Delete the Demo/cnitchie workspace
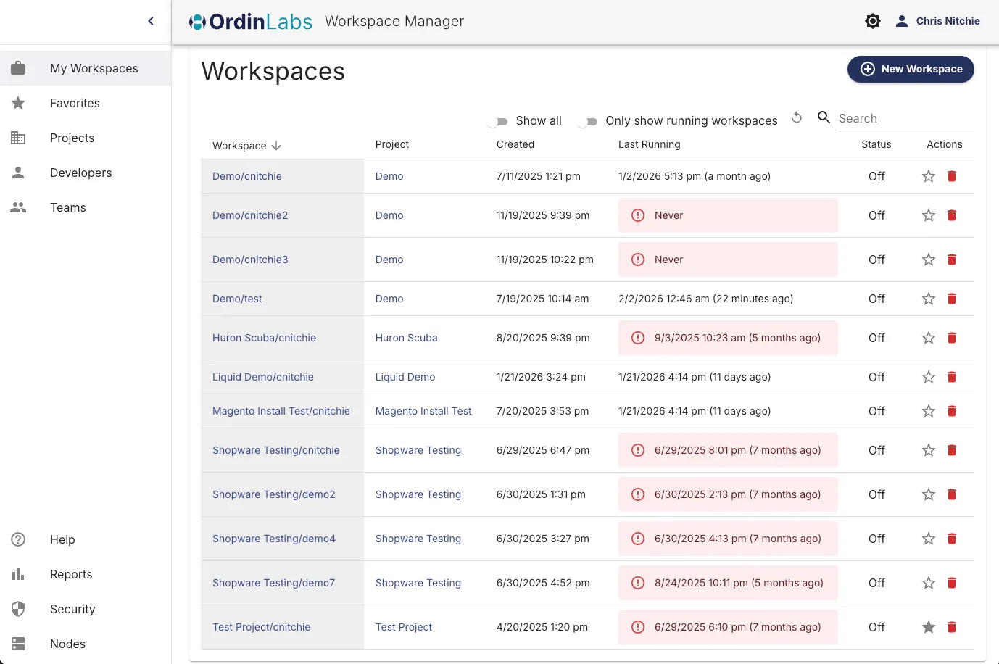 pyautogui.click(x=952, y=176)
